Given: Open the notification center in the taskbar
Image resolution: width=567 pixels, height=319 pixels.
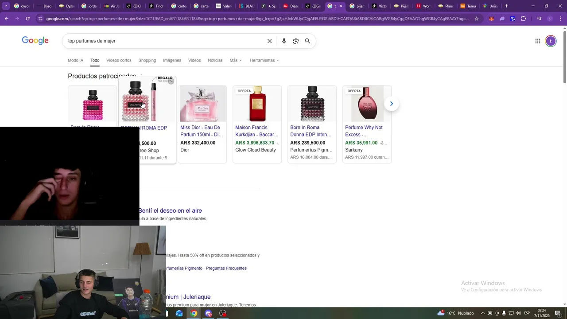Looking at the screenshot, I should click(x=558, y=313).
